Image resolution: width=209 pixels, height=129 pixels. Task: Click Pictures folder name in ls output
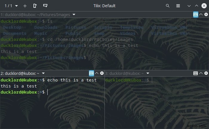coord(76,27)
